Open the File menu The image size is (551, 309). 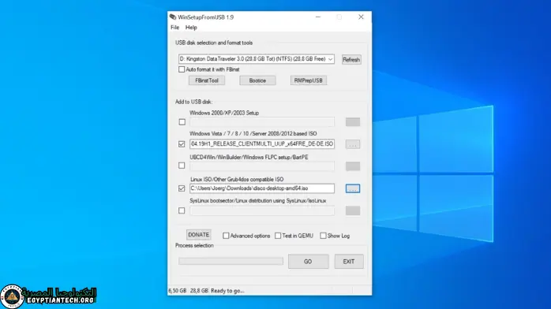point(174,28)
